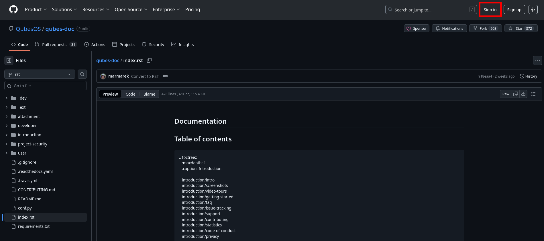The image size is (544, 241).
Task: Open the rst branch selector dropdown
Action: (40, 74)
